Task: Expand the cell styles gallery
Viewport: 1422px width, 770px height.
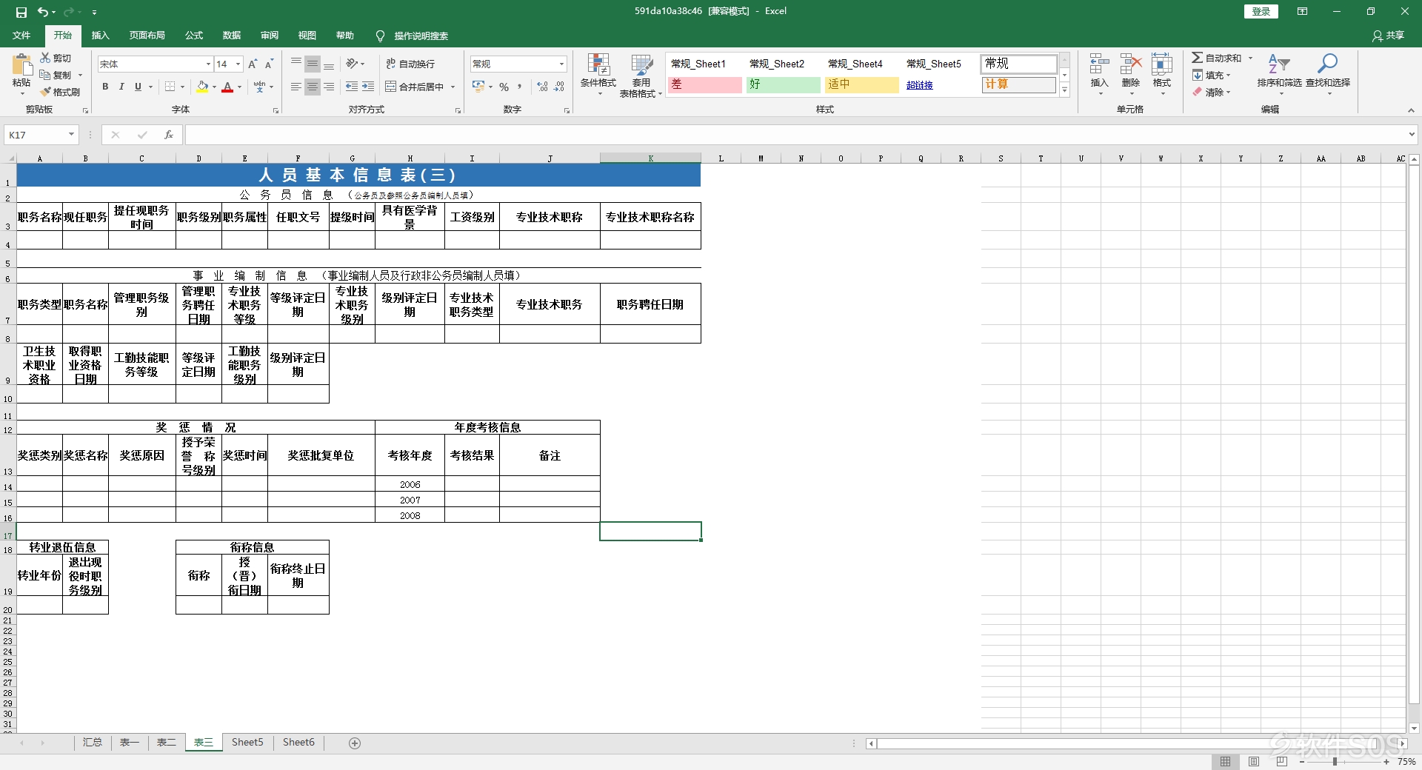Action: [x=1064, y=90]
